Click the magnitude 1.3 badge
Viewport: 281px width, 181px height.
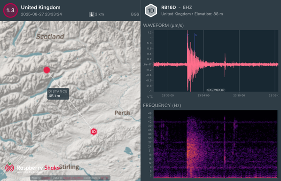coord(10,10)
